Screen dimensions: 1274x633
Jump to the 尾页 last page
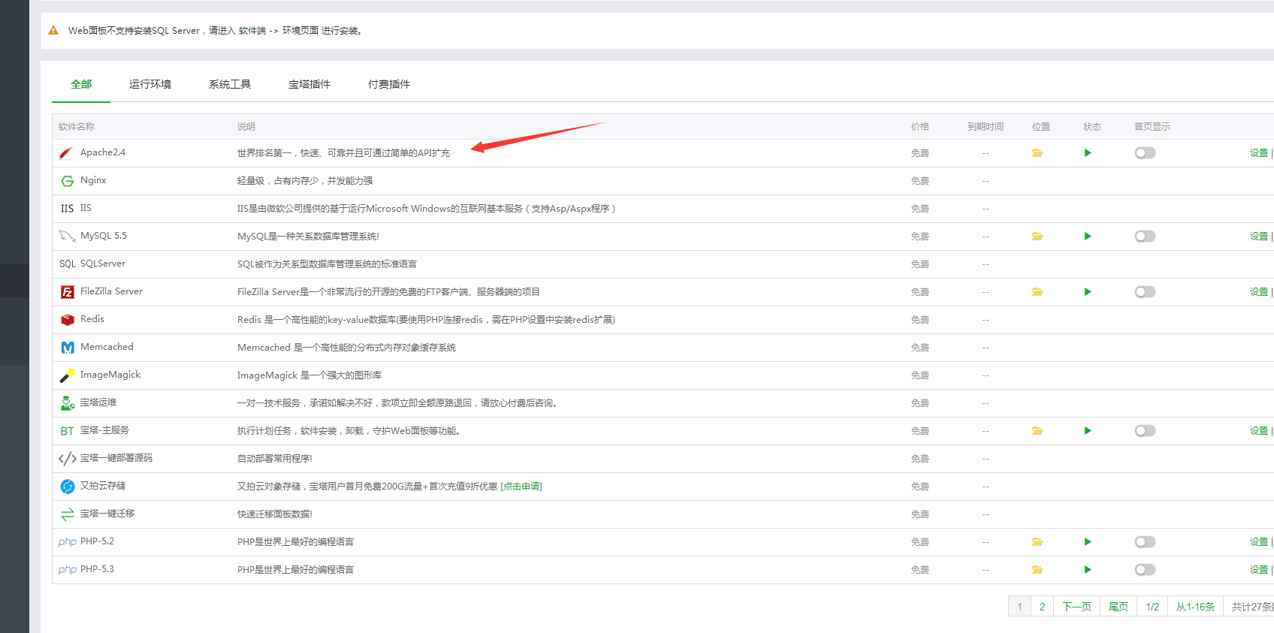(x=1119, y=607)
